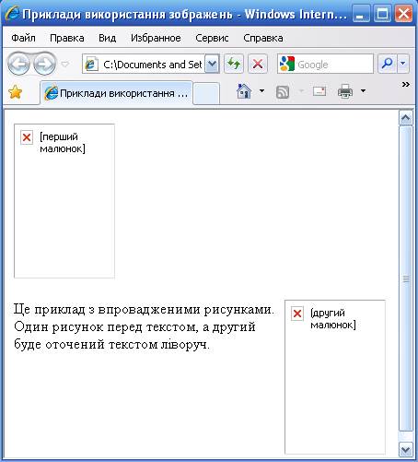
Task: Close the Internet Explorer window
Action: coord(403,14)
